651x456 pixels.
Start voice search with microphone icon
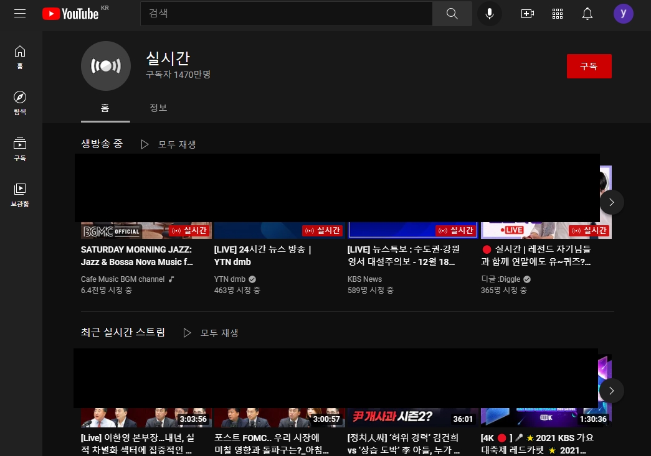point(490,14)
